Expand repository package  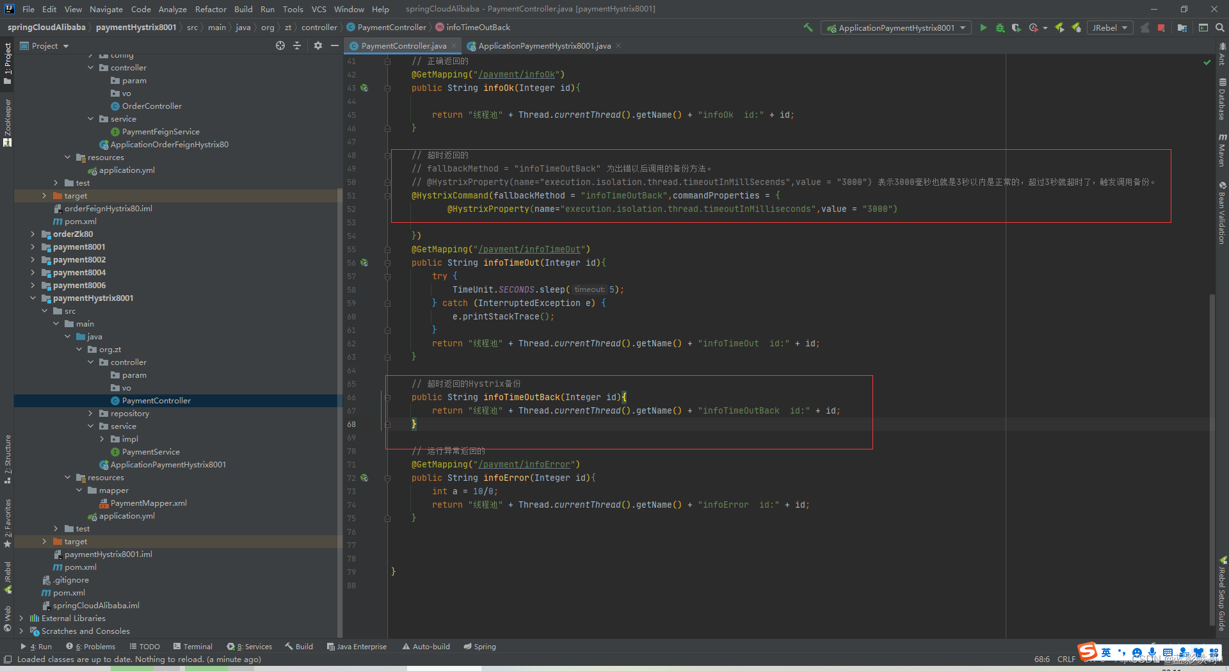coord(90,413)
